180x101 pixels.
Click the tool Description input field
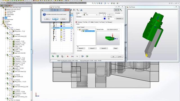[x=89, y=19]
